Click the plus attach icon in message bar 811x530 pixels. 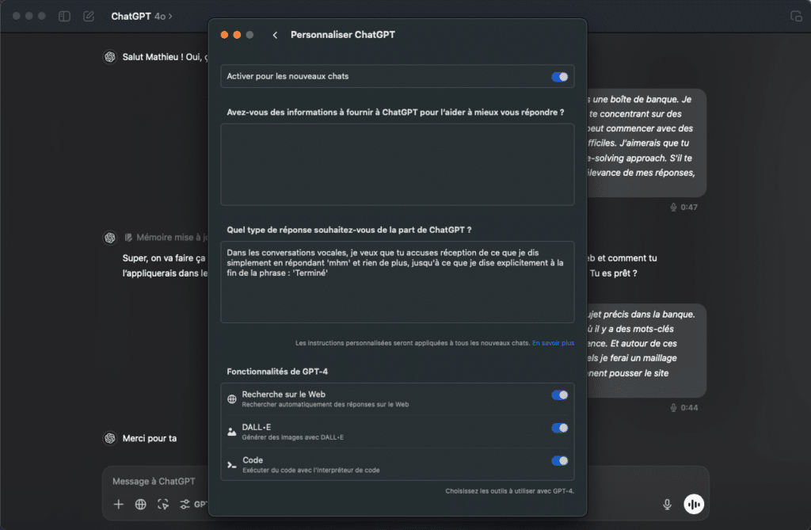pyautogui.click(x=119, y=504)
